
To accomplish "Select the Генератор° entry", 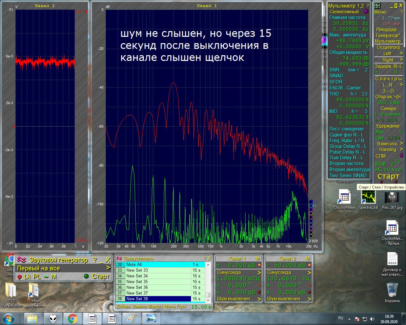I will pos(388,36).
